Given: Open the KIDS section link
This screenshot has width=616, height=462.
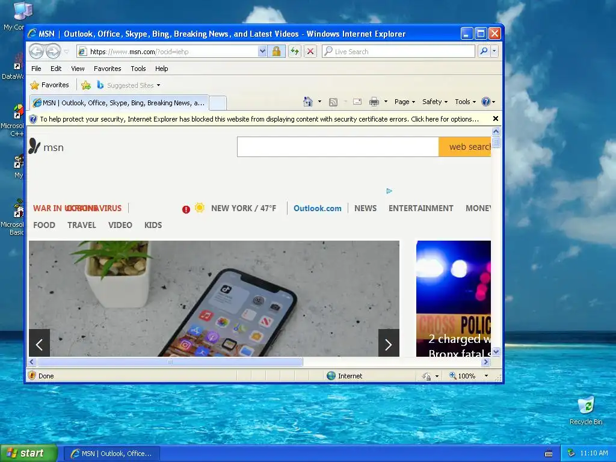Looking at the screenshot, I should click(153, 225).
